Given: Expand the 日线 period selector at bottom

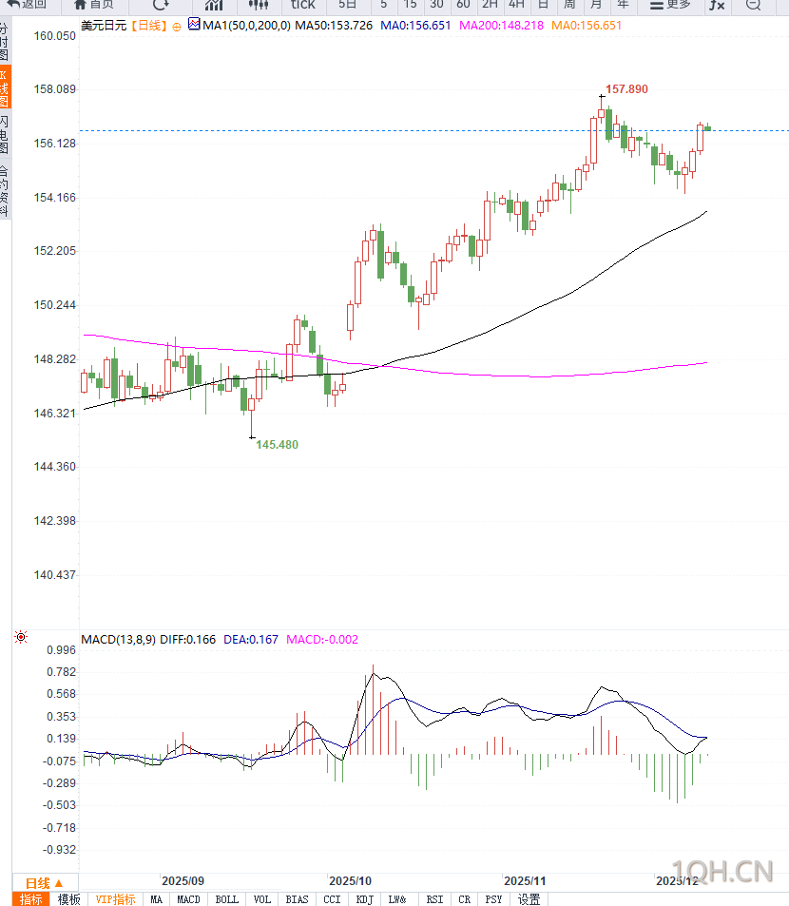Looking at the screenshot, I should 44,882.
